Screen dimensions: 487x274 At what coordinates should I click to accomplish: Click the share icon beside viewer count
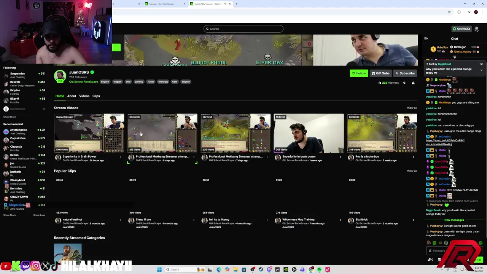(x=404, y=83)
